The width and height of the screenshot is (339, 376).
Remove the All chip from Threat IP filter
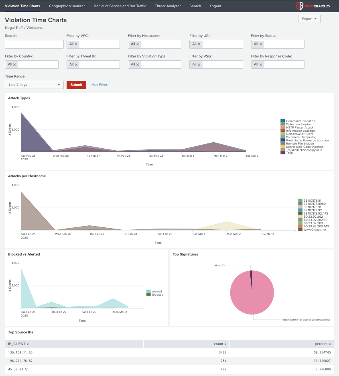(76, 64)
